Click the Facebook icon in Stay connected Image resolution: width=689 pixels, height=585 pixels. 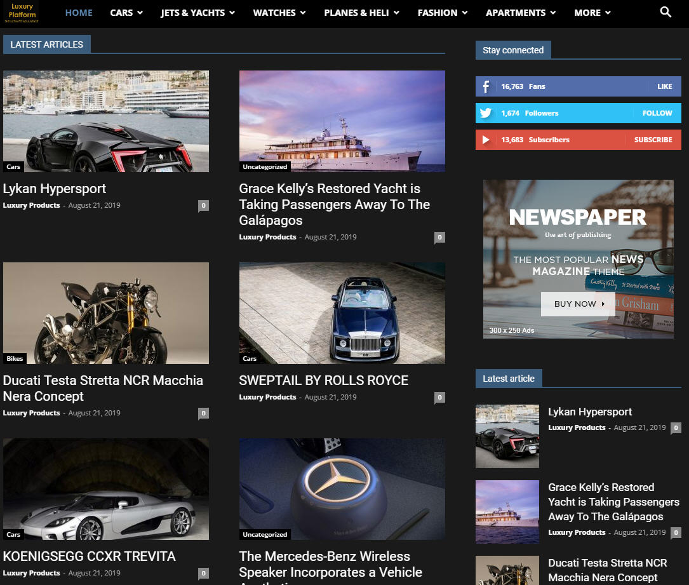(x=486, y=86)
